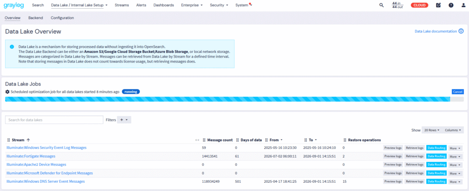
Task: Click the From date 2025-04-17 18:41:25
Action: [x=280, y=181]
